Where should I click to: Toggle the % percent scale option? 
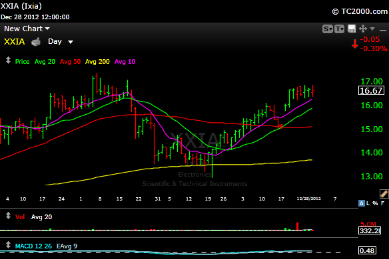coord(375,203)
